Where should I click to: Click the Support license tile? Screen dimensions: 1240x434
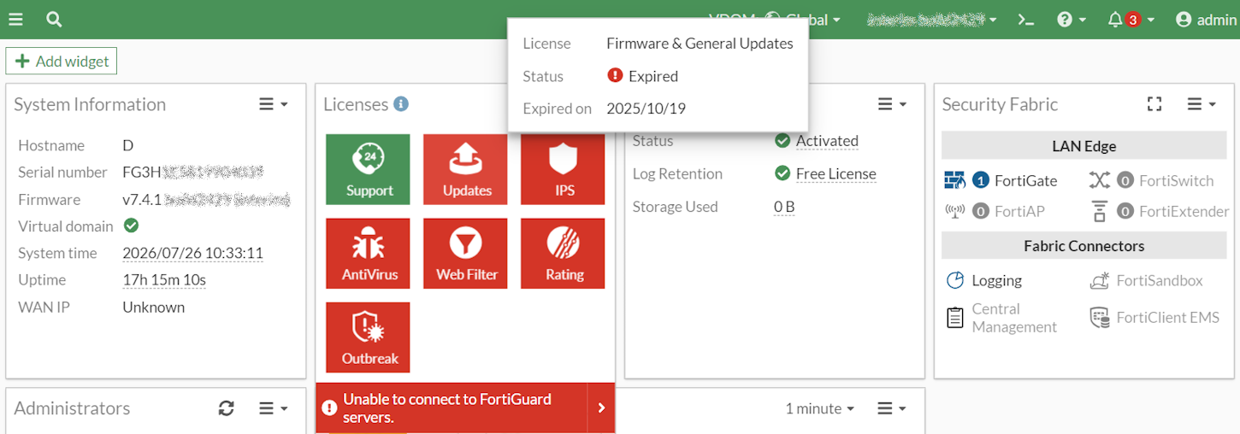click(368, 169)
